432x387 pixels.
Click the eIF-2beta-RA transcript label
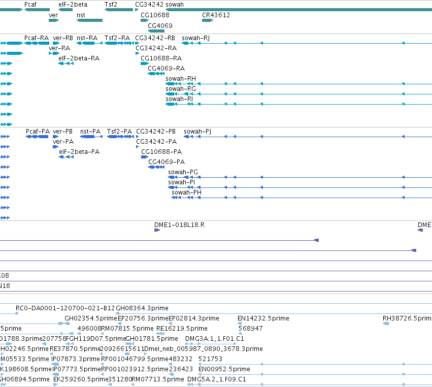point(79,58)
